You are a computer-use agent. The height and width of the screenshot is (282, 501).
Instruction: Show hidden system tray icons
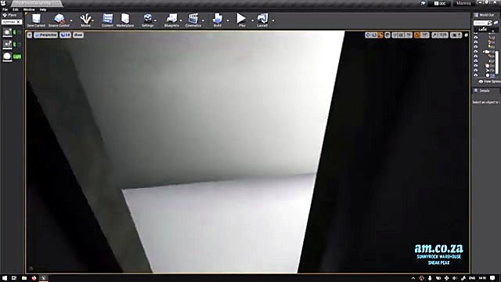click(x=413, y=278)
